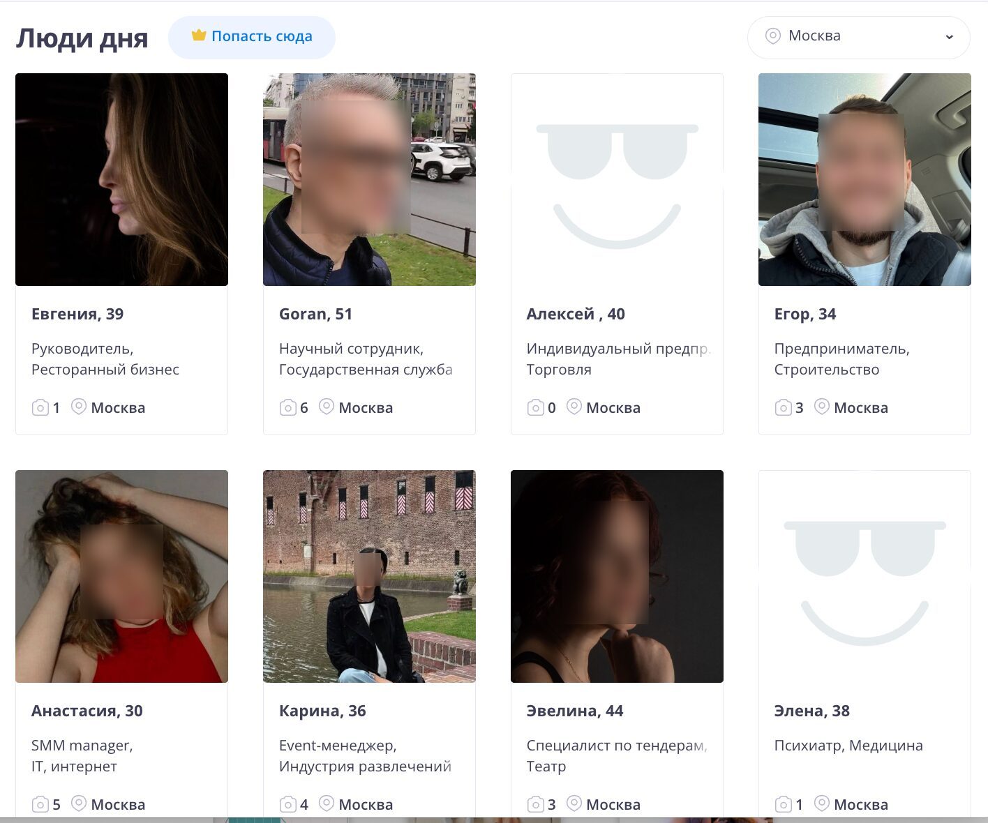The width and height of the screenshot is (988, 823).
Task: Click the camera icon on Егор's card
Action: [784, 407]
